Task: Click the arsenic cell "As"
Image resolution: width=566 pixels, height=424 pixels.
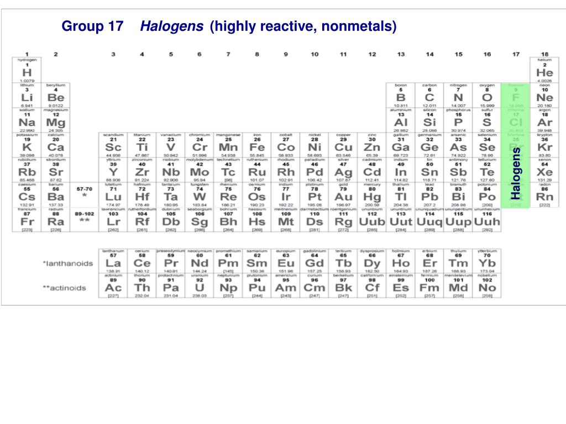Action: pyautogui.click(x=458, y=145)
